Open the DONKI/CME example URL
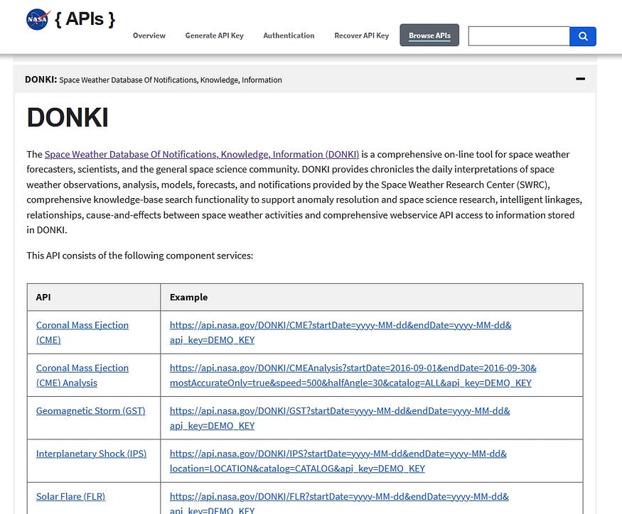 click(x=341, y=332)
